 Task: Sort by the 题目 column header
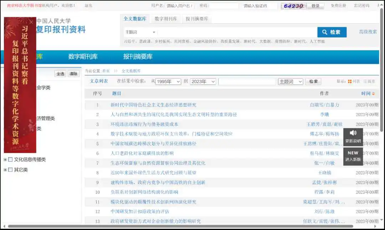pyautogui.click(x=116, y=94)
